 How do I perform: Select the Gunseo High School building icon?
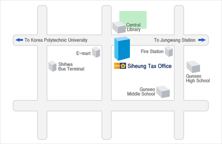click(x=193, y=67)
